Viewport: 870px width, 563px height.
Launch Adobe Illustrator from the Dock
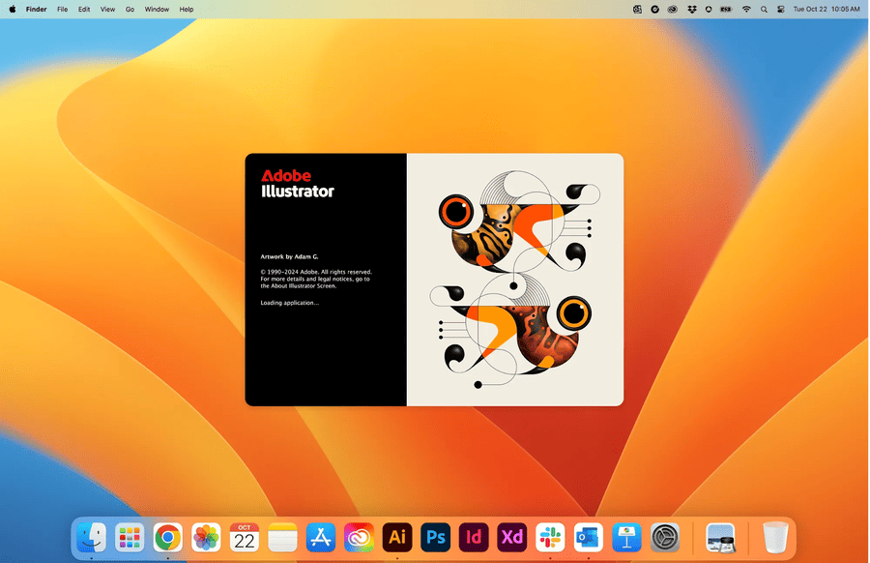(x=397, y=537)
